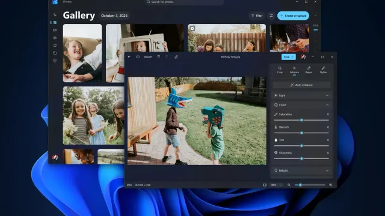The height and width of the screenshot is (216, 385).
Task: Adjust the Saturation slider handle
Action: (x=301, y=120)
